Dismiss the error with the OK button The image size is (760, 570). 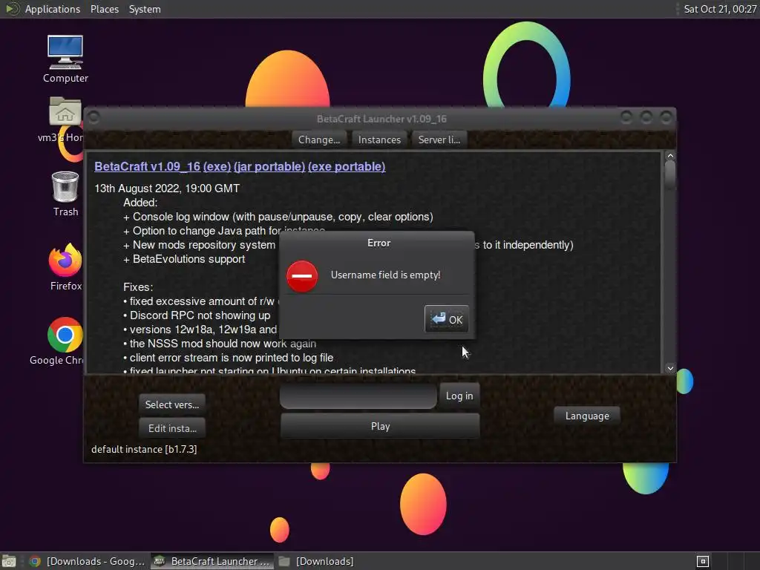tap(446, 319)
